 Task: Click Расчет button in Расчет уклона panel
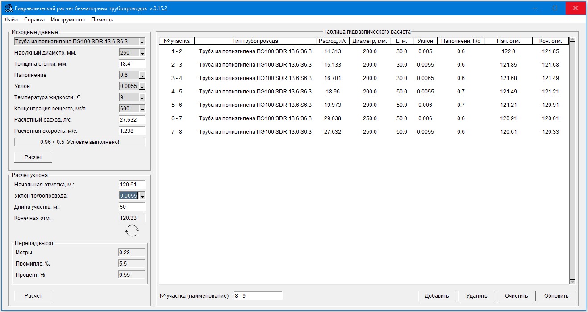33,296
